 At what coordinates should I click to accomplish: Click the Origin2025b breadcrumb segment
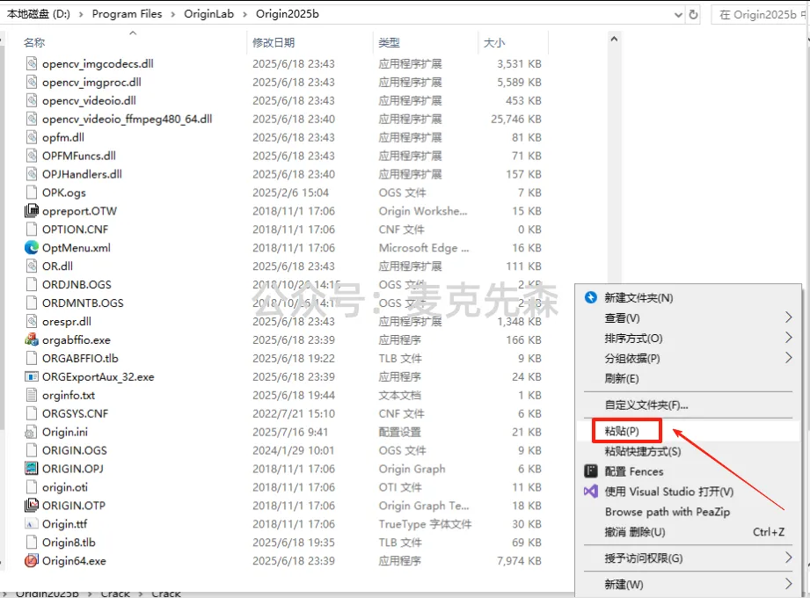pyautogui.click(x=288, y=14)
